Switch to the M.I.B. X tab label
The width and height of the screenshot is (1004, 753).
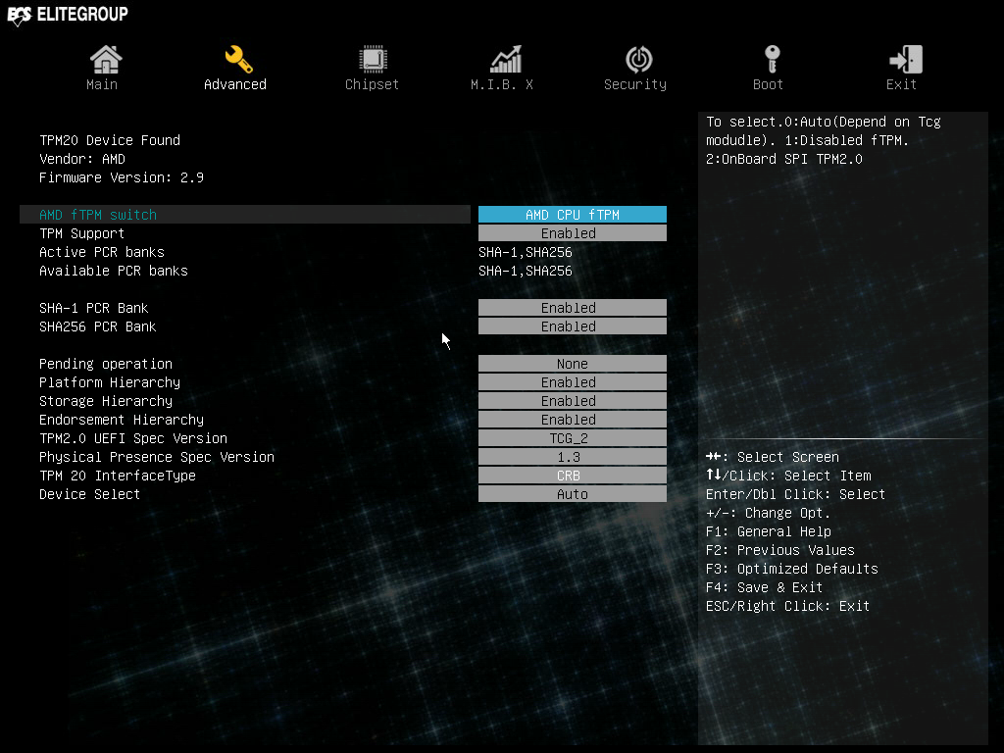point(502,84)
